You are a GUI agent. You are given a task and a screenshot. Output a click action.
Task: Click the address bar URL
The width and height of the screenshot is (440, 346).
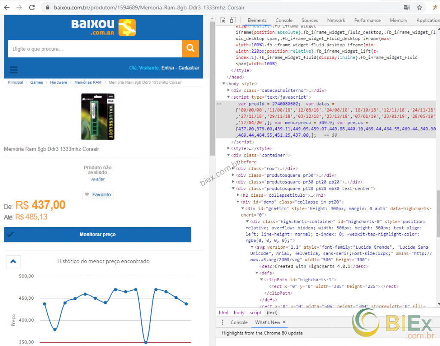click(x=149, y=8)
